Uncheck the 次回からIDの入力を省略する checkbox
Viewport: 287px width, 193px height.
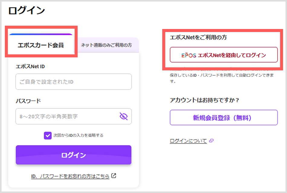tap(48, 135)
